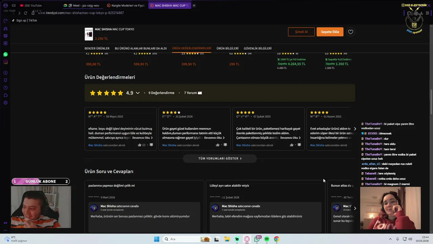Expand 'Devamını Oku' on M** A** T** review
The height and width of the screenshot is (244, 433).
[x=142, y=138]
